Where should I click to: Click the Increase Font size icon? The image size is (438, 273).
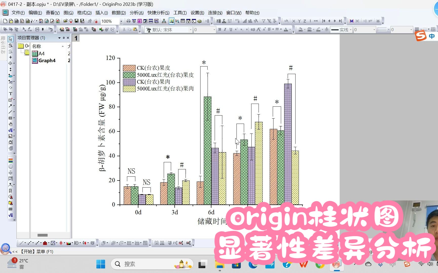click(x=259, y=30)
